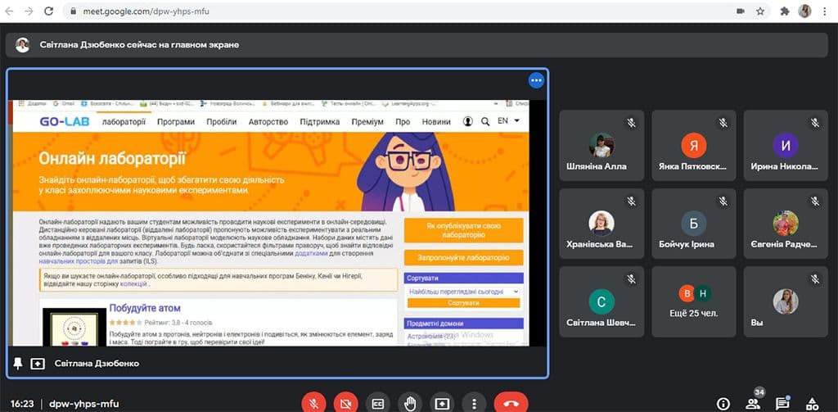Viewport: 838px width, 412px height.
Task: Select Бойчук Ірина participant tile
Action: pyautogui.click(x=694, y=224)
